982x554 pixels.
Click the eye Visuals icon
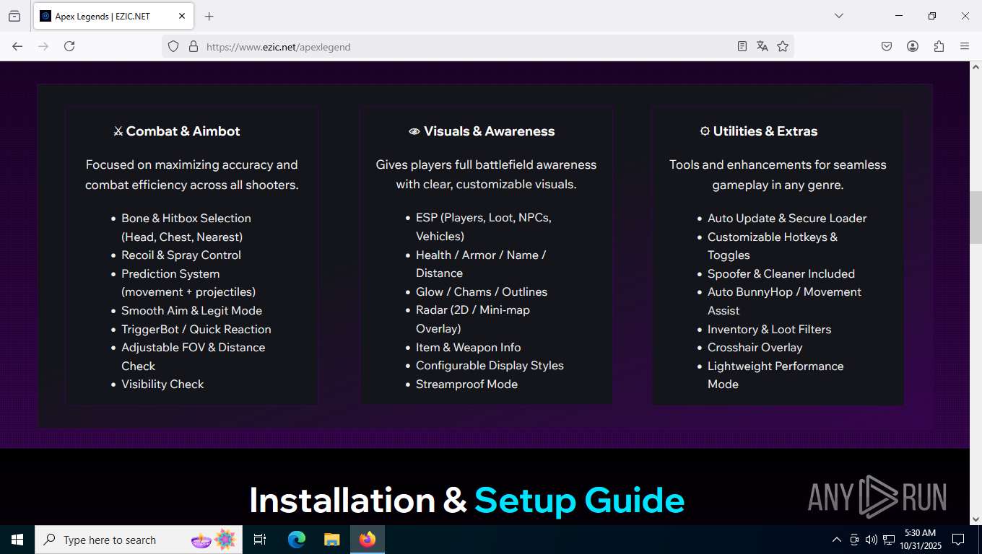pyautogui.click(x=414, y=131)
